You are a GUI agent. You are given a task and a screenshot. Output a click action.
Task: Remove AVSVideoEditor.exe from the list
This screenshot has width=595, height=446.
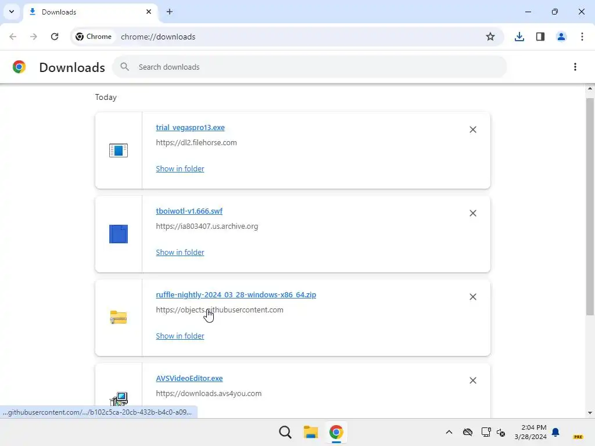[x=473, y=380]
